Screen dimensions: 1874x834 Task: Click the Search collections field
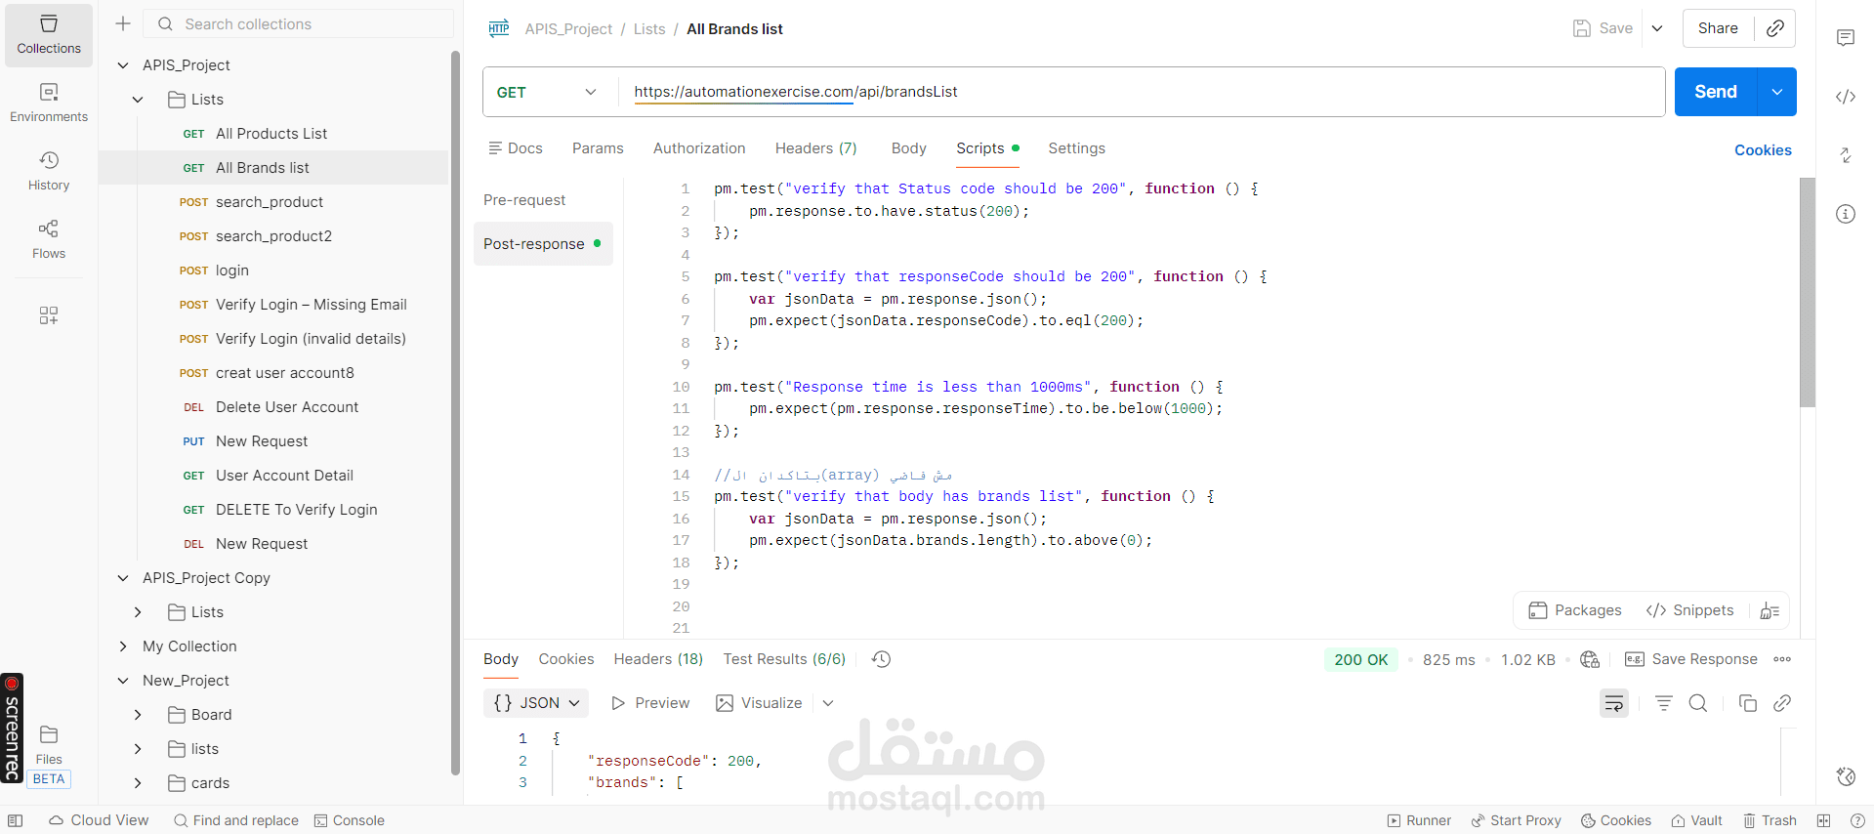[x=299, y=23]
